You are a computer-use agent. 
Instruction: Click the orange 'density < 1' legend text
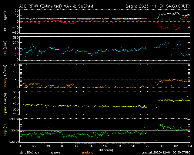tap(89, 153)
